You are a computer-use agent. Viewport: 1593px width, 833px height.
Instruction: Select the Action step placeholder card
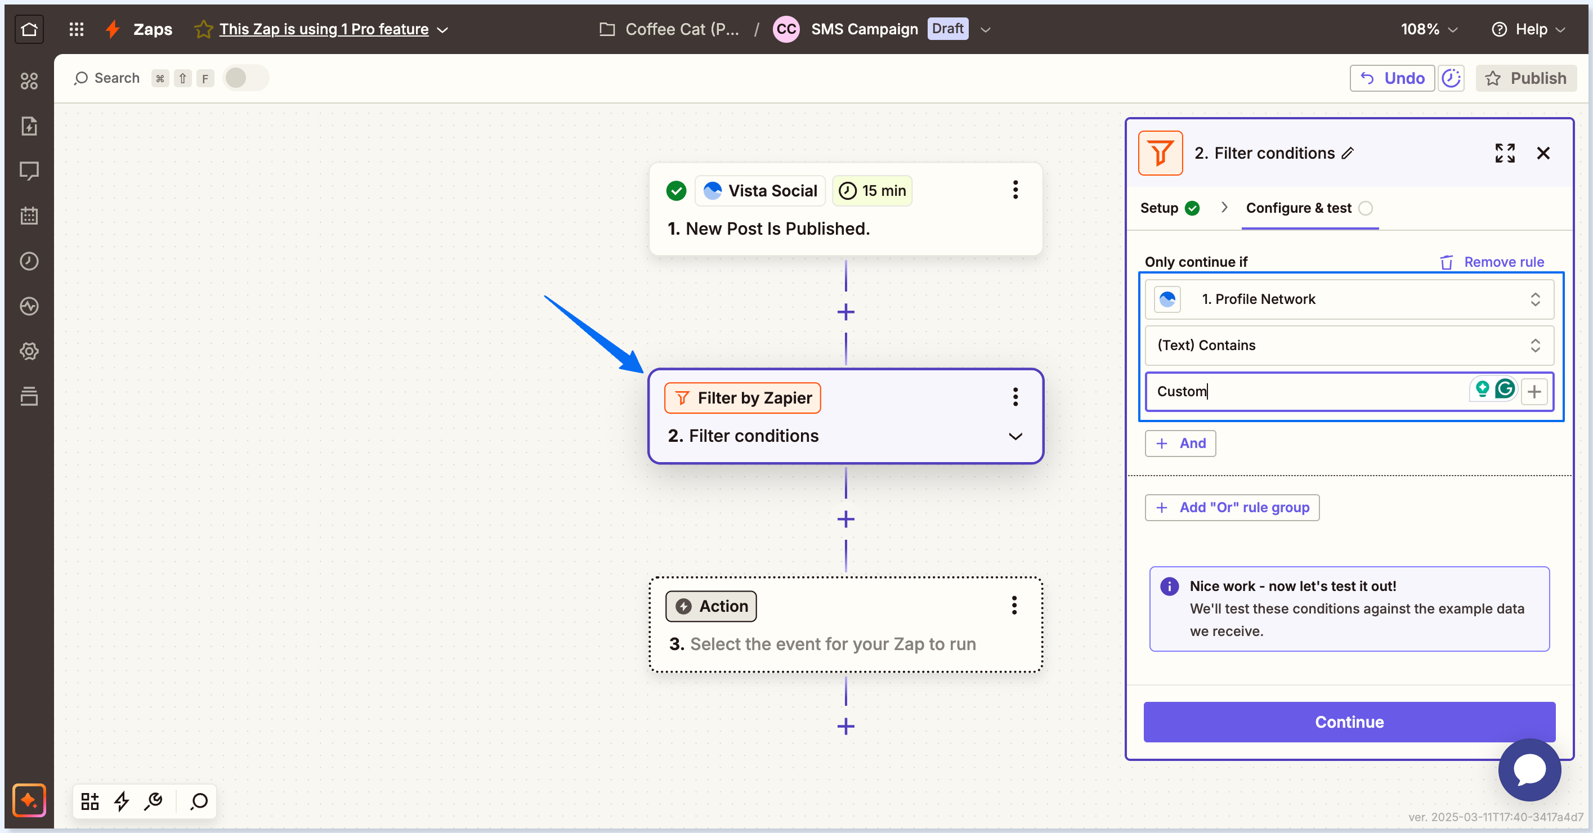(845, 625)
